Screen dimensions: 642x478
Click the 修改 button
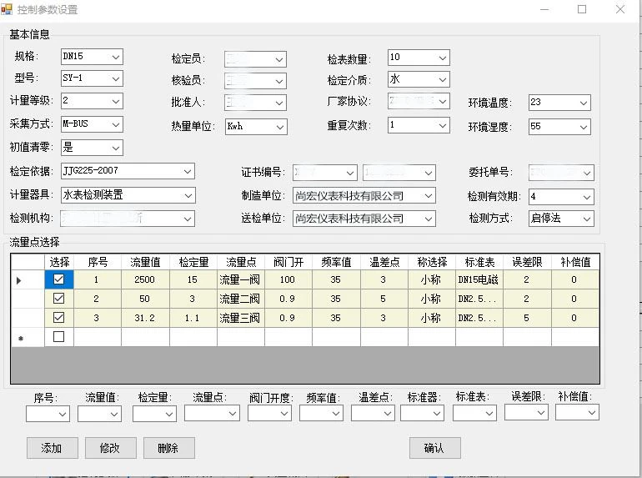110,448
